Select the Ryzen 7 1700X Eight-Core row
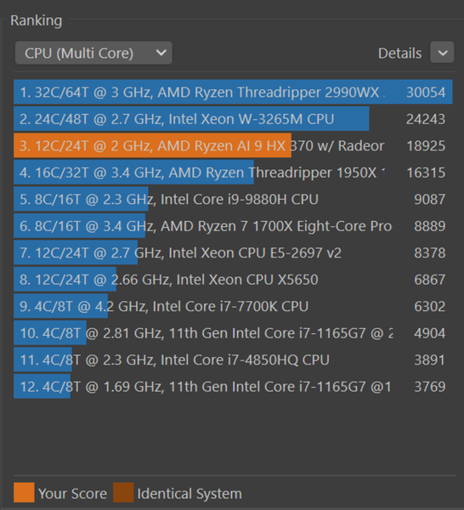 [x=233, y=226]
